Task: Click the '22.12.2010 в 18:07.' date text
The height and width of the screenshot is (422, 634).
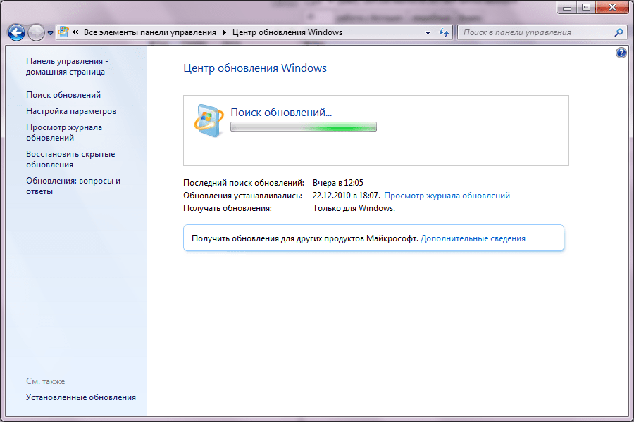Action: click(347, 196)
